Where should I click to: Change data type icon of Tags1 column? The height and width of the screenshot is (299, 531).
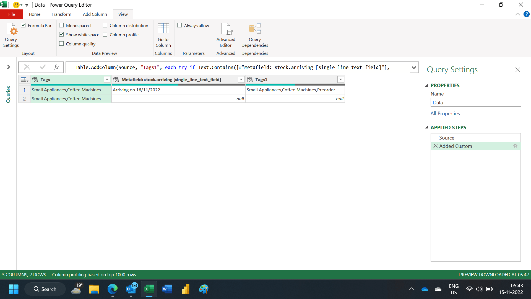250,80
